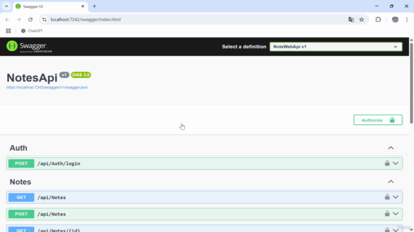Image resolution: width=414 pixels, height=232 pixels.
Task: Expand the POST /api/Notes chevron
Action: click(x=395, y=214)
